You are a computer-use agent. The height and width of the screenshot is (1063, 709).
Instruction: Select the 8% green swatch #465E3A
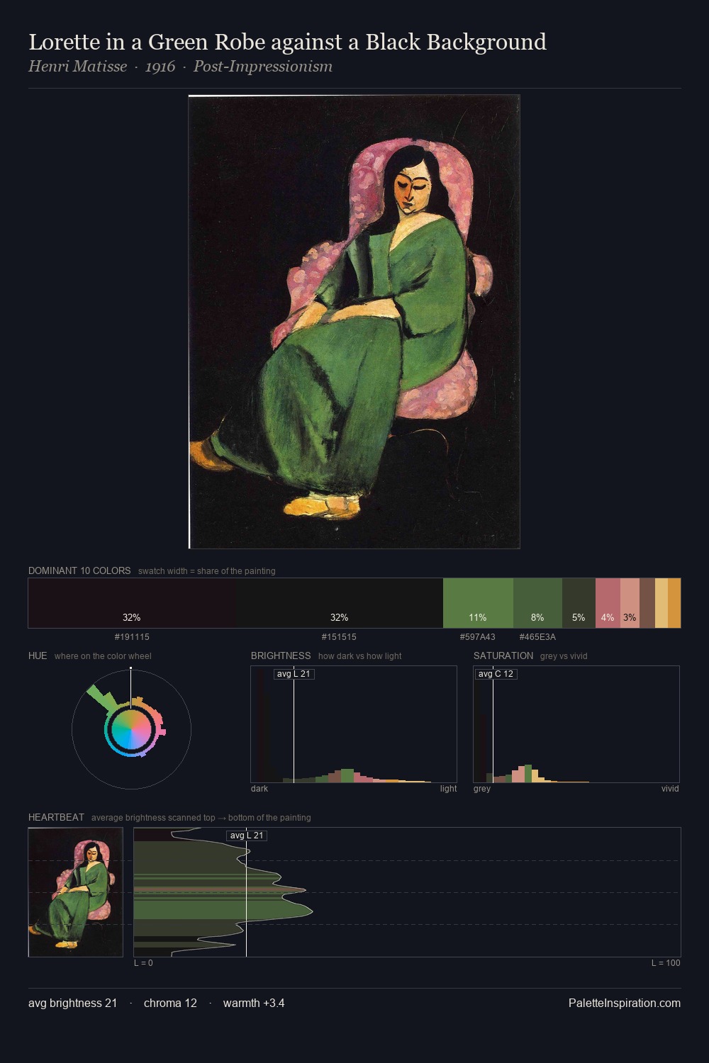(x=537, y=603)
